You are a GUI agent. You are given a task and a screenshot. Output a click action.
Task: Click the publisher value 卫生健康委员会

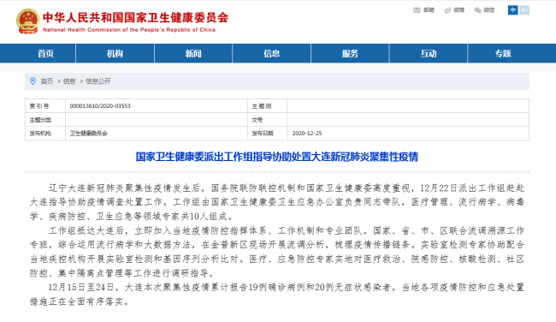point(88,134)
